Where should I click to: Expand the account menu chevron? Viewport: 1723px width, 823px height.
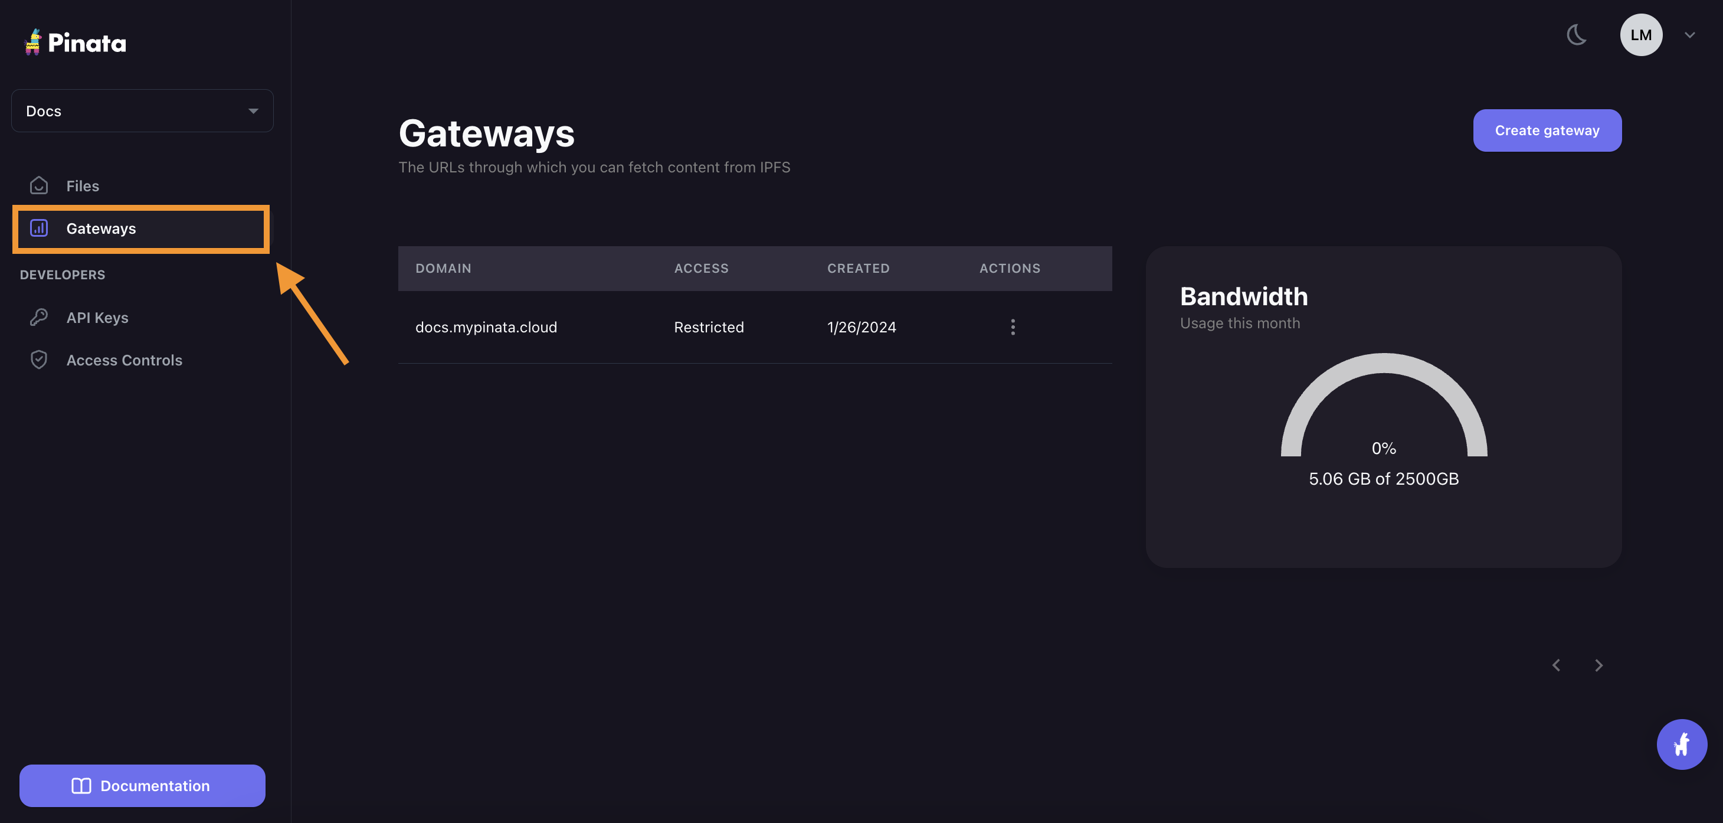click(1689, 35)
